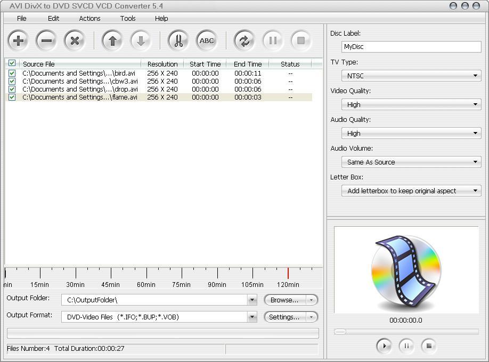The width and height of the screenshot is (489, 362).
Task: Click the bird.avi end time 00:00:11
Action: [248, 73]
